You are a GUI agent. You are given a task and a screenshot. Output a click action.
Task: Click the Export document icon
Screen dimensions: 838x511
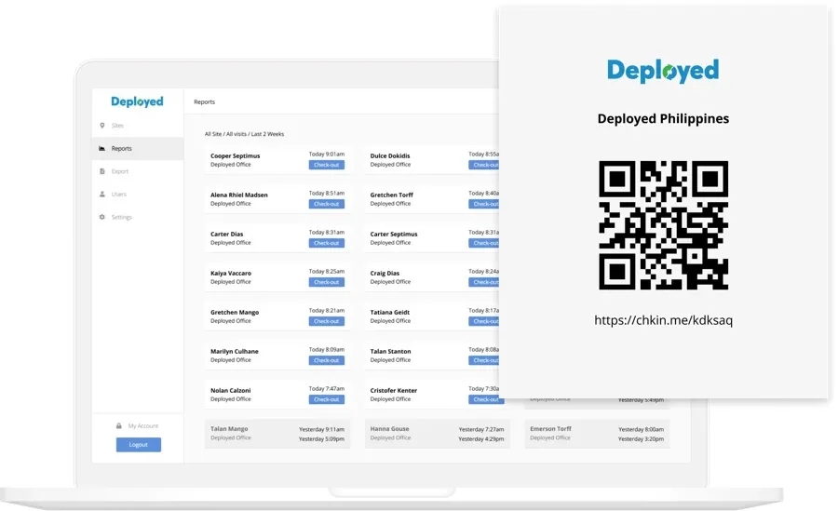click(102, 171)
